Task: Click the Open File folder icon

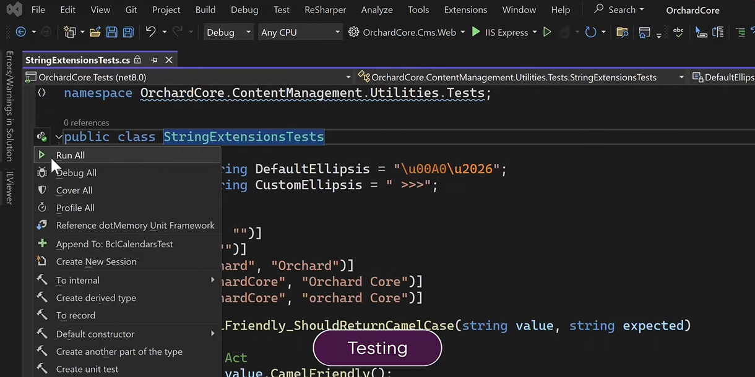Action: click(x=95, y=32)
